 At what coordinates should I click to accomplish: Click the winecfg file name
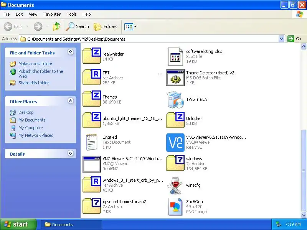[193, 185]
